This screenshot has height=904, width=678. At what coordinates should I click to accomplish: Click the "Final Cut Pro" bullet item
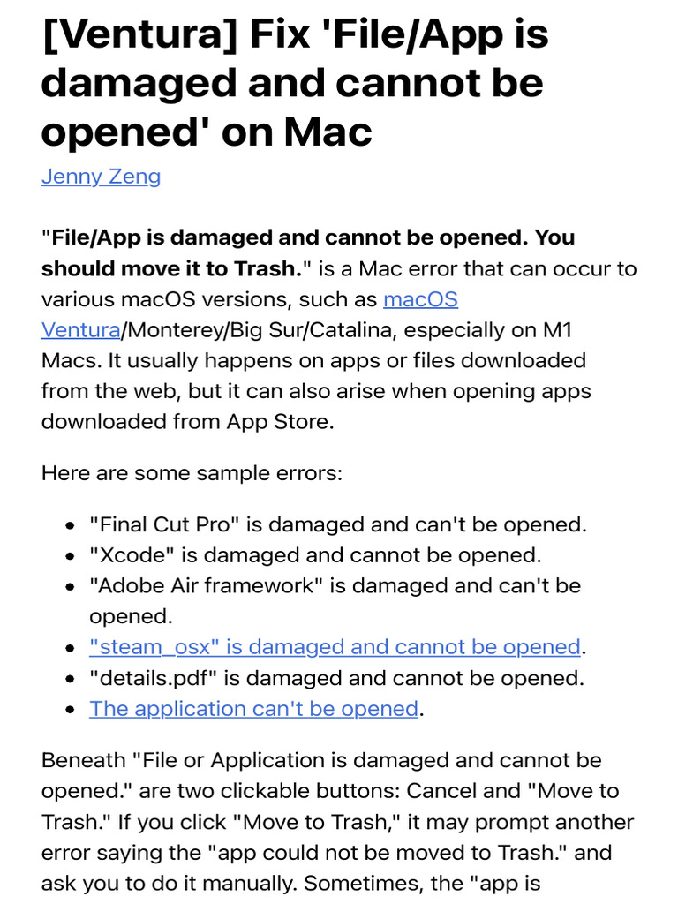[x=337, y=524]
